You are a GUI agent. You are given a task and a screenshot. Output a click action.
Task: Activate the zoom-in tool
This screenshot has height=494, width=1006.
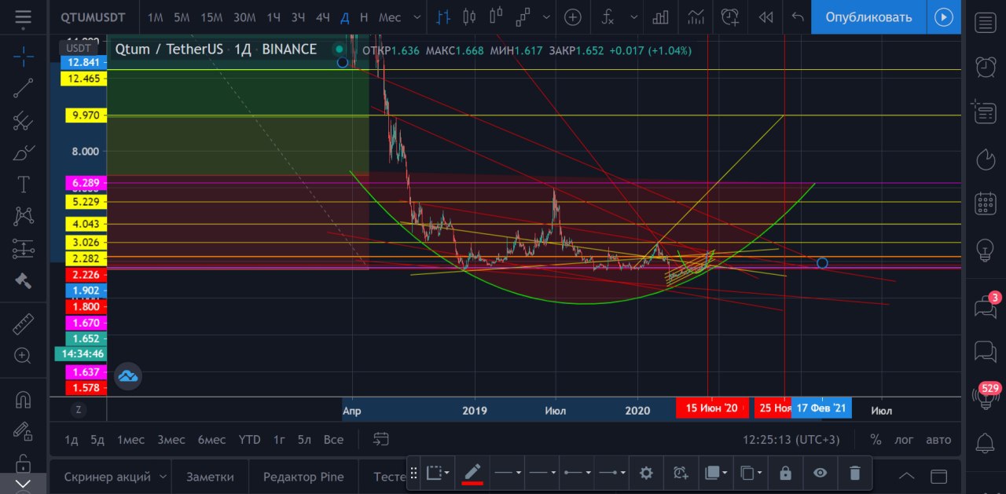[x=24, y=356]
